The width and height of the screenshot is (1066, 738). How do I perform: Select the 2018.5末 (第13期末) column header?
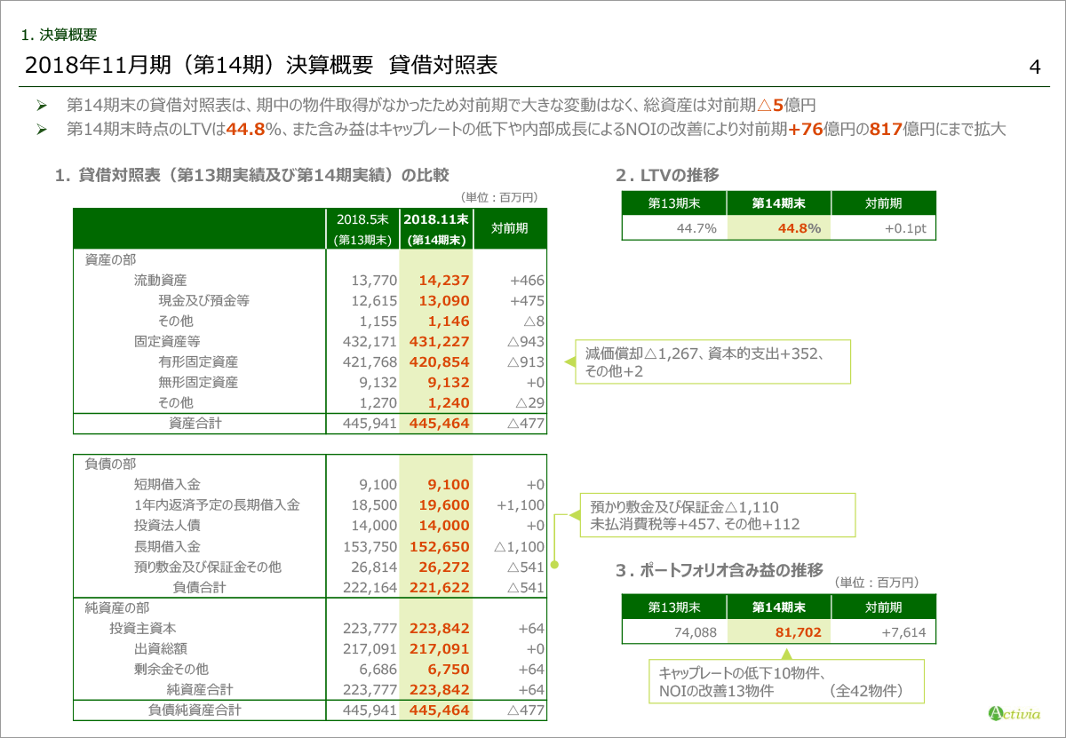click(x=363, y=229)
